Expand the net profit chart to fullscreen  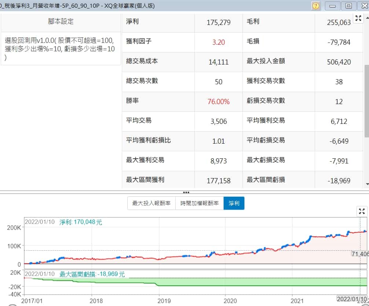pos(362,211)
